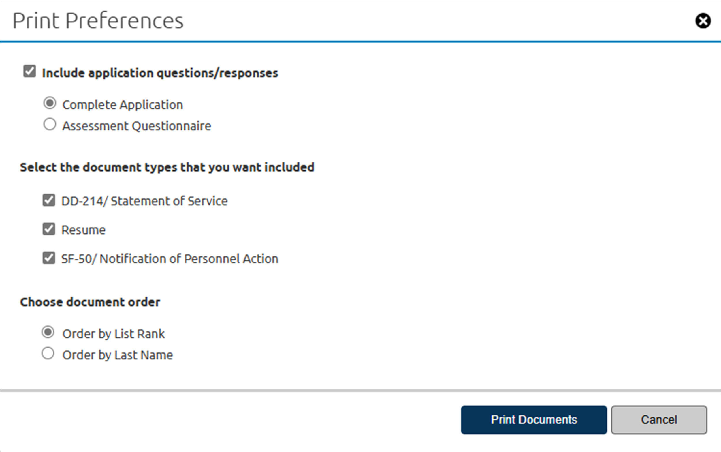
Task: Click the Print Preferences dialog title
Action: pyautogui.click(x=98, y=20)
